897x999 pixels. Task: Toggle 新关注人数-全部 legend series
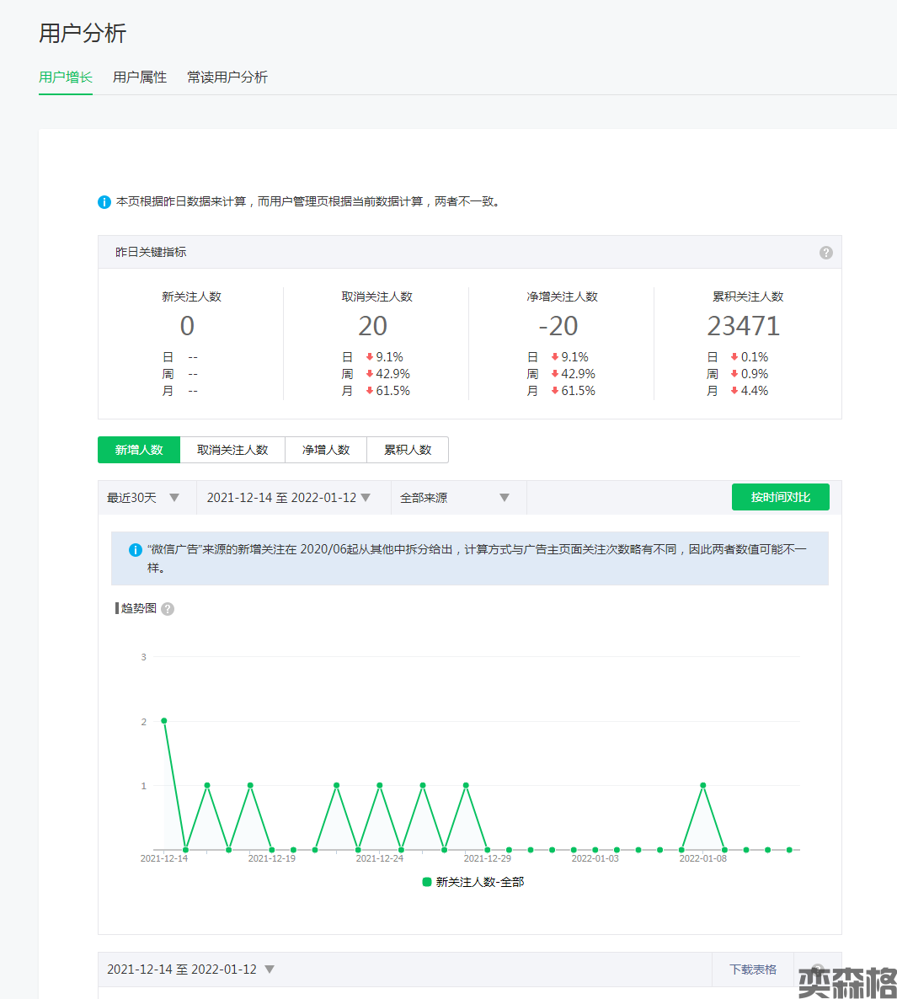(473, 882)
